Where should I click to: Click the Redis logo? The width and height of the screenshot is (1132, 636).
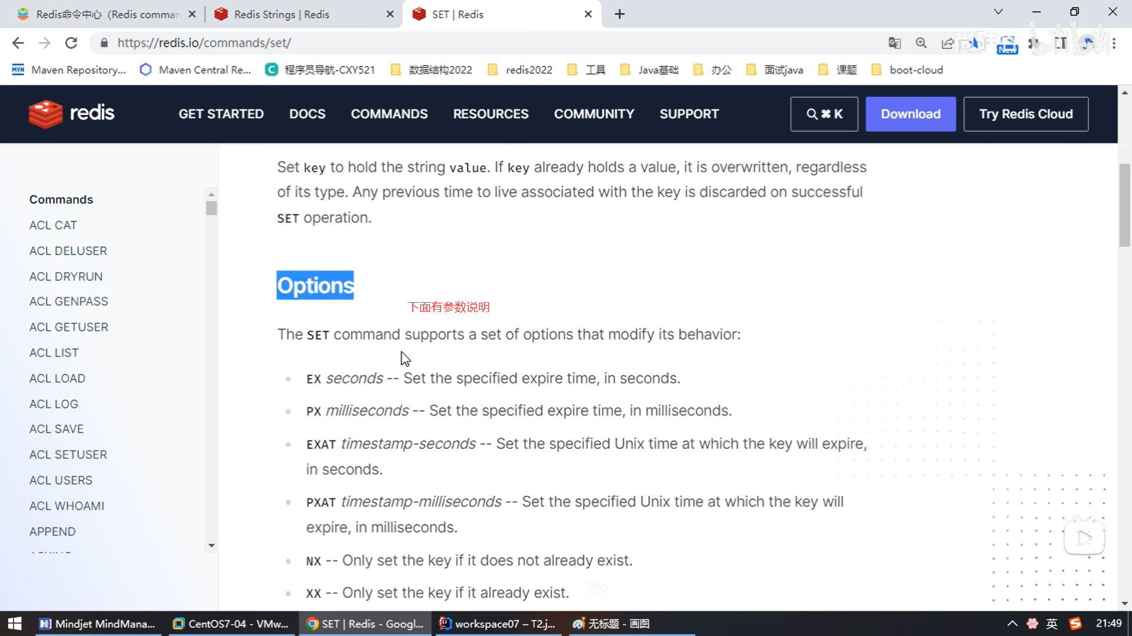pyautogui.click(x=71, y=114)
